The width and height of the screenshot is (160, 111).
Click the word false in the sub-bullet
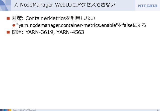point(127,25)
